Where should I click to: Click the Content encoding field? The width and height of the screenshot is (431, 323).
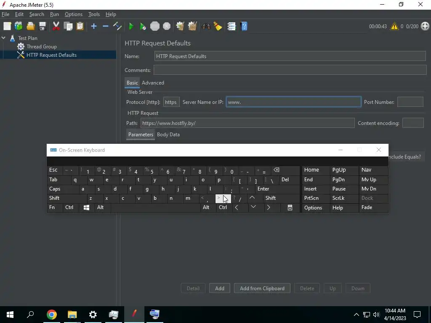point(413,123)
